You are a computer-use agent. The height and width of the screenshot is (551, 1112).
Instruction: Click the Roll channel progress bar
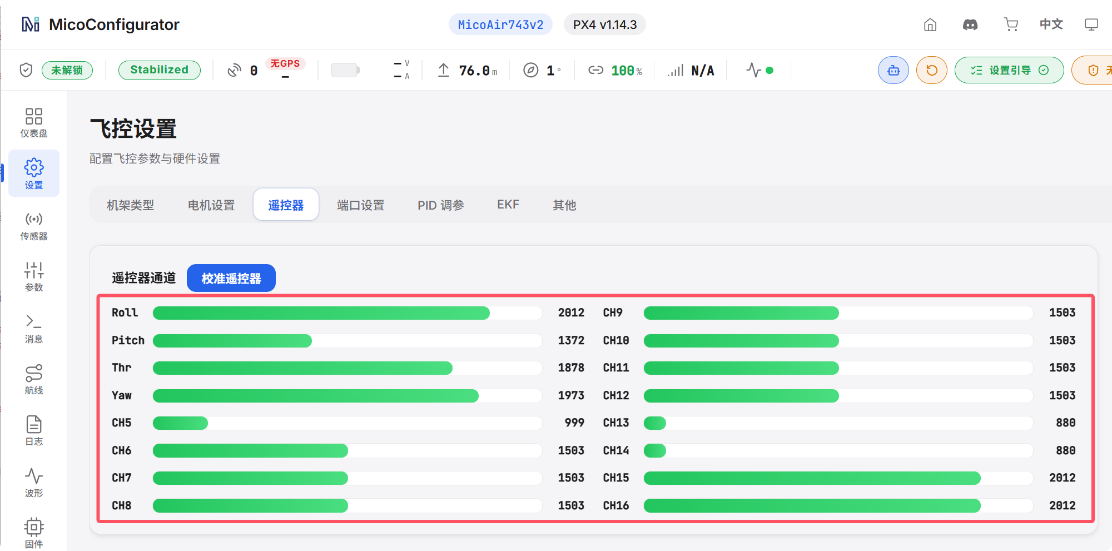pos(348,313)
